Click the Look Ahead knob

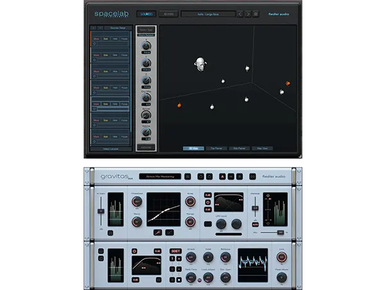[208, 278]
